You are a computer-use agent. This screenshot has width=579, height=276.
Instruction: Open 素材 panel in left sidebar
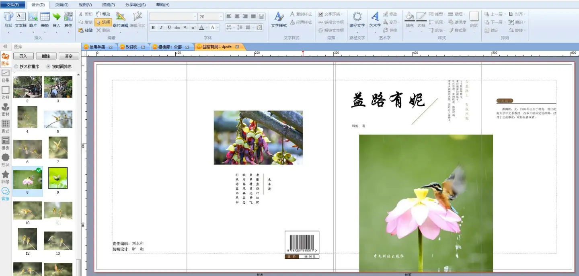click(x=5, y=110)
